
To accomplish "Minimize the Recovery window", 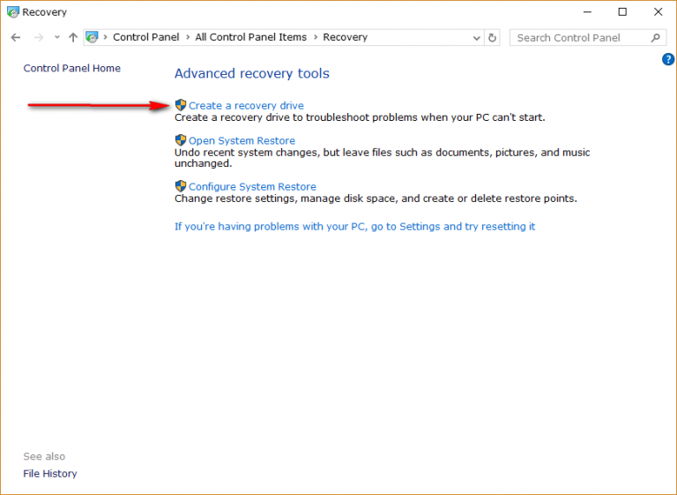I will pos(587,12).
